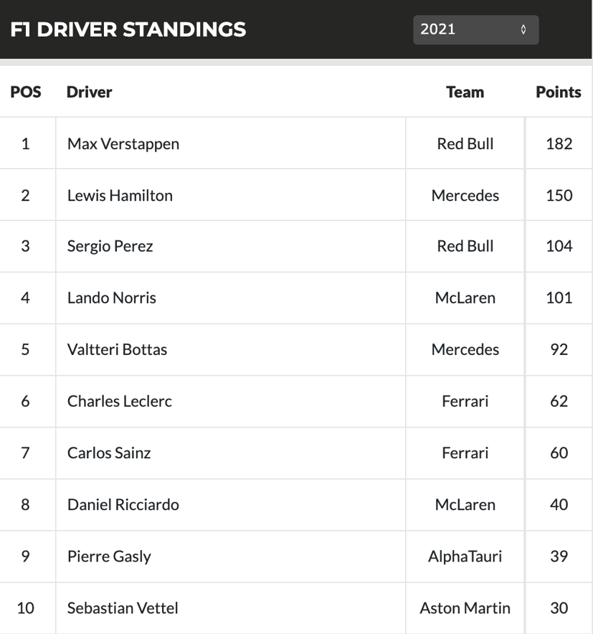Click Carlos Sainz driver name

pos(109,453)
